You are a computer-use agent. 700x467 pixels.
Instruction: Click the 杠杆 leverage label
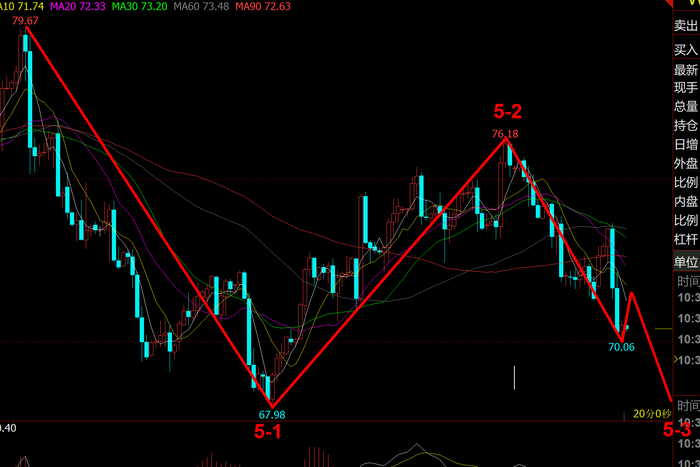686,240
